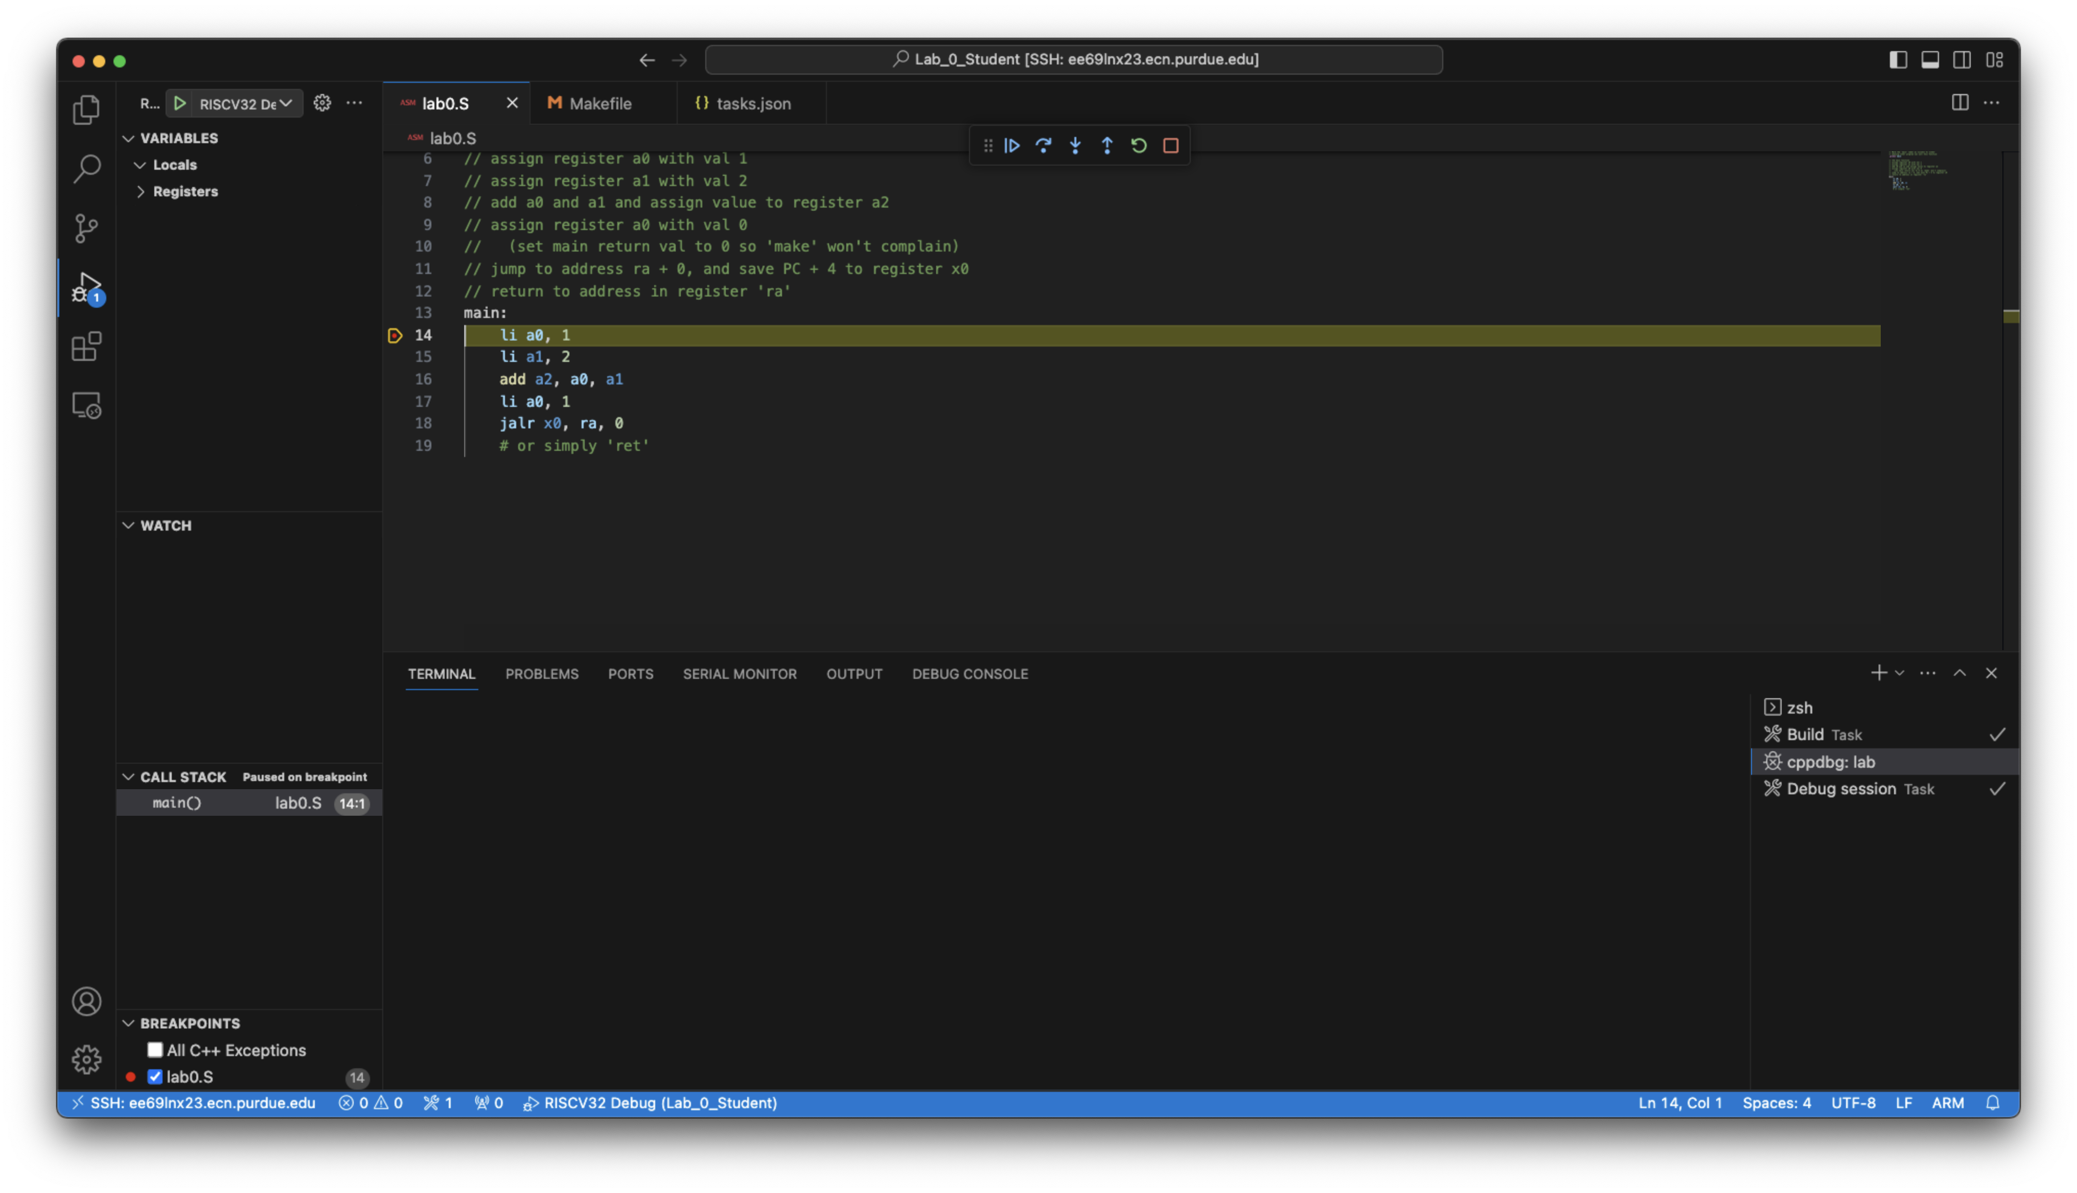This screenshot has width=2077, height=1193.
Task: Toggle the lab0.S breakpoint checkbox
Action: (155, 1076)
